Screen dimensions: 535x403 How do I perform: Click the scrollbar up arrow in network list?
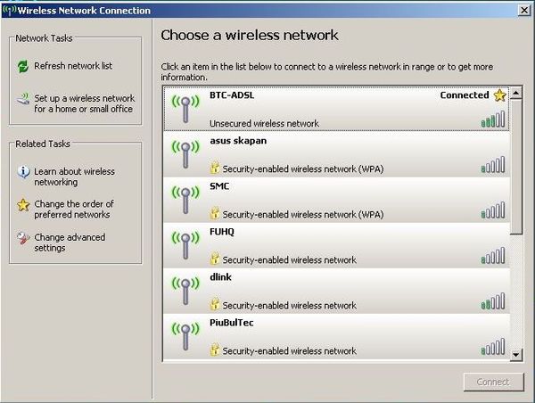[516, 93]
